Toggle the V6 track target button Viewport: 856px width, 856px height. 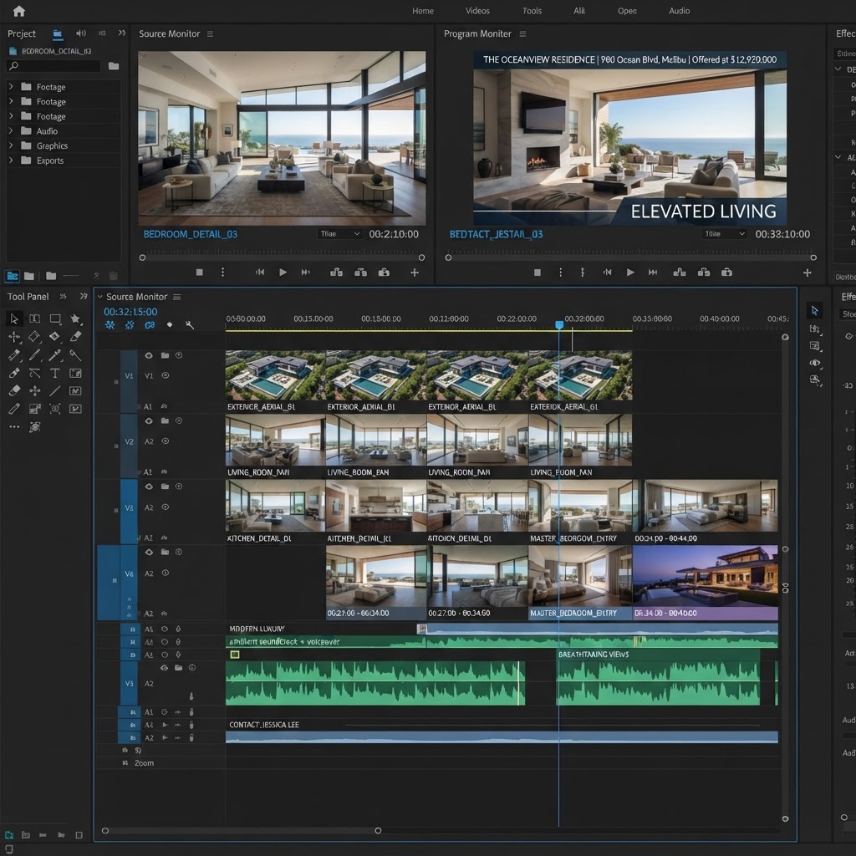[129, 573]
